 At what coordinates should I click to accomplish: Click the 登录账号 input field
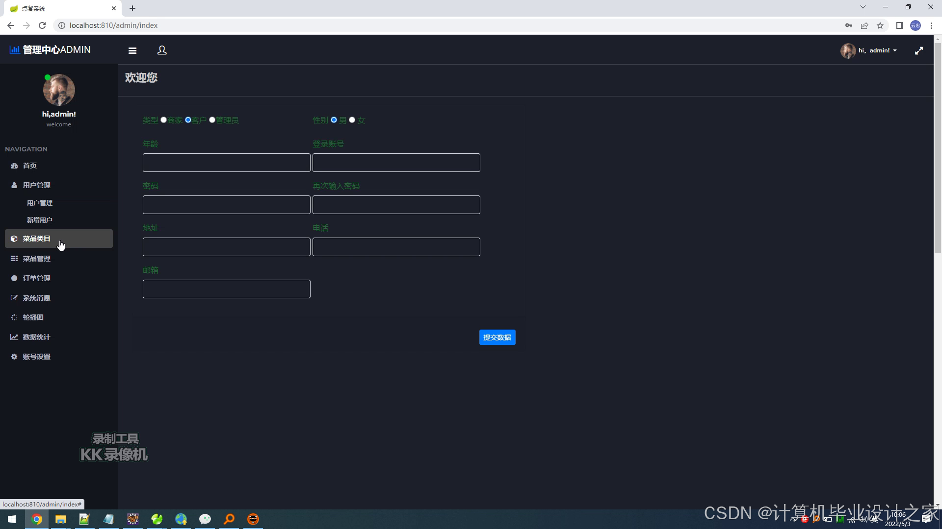[396, 163]
